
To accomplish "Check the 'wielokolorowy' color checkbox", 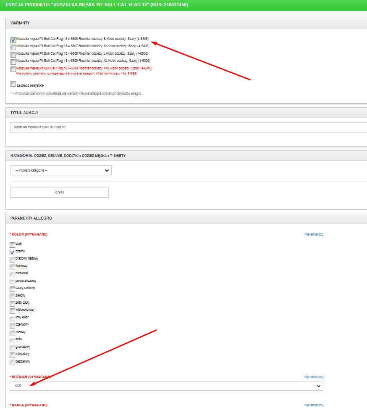I will (13, 310).
